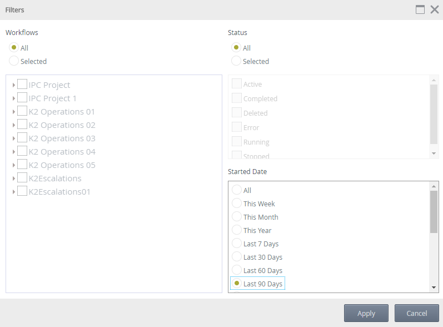Click the Apply button
The image size is (443, 327).
(366, 313)
